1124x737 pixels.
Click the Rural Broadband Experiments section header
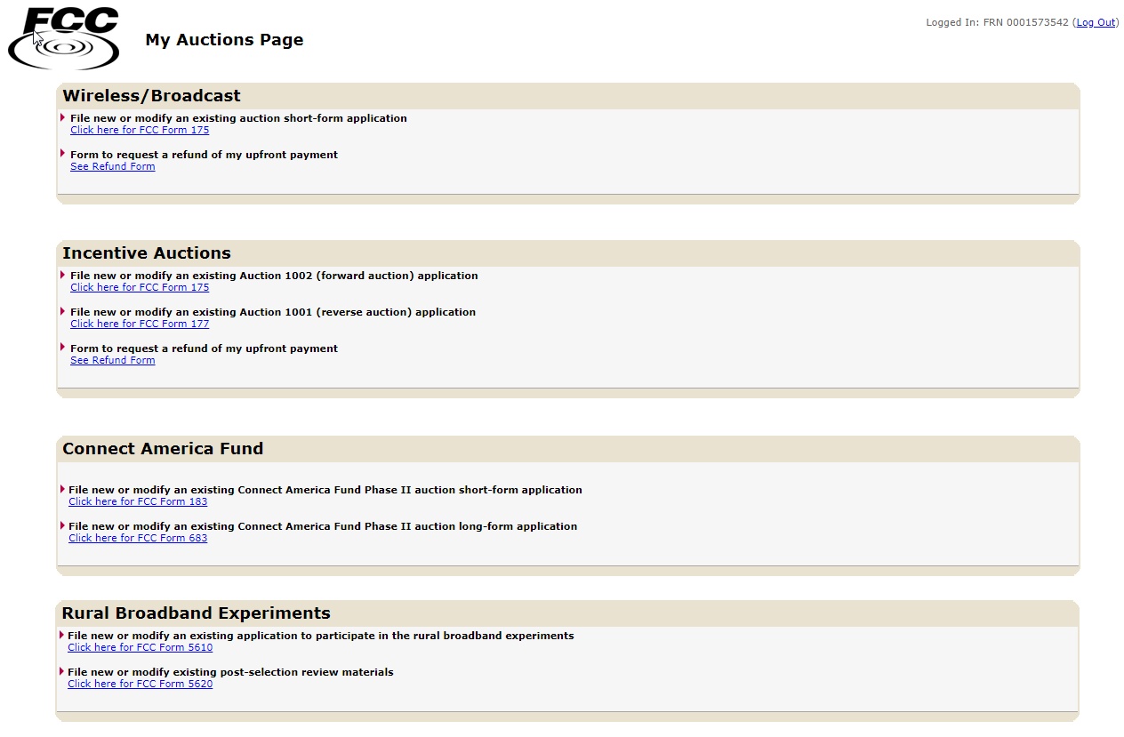click(196, 613)
